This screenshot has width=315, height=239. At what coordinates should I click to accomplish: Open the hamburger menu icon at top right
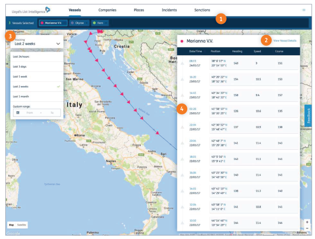(x=304, y=10)
